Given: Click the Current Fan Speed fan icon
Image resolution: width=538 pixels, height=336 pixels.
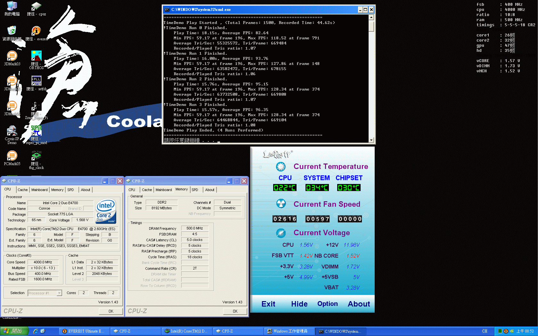Looking at the screenshot, I should point(281,204).
